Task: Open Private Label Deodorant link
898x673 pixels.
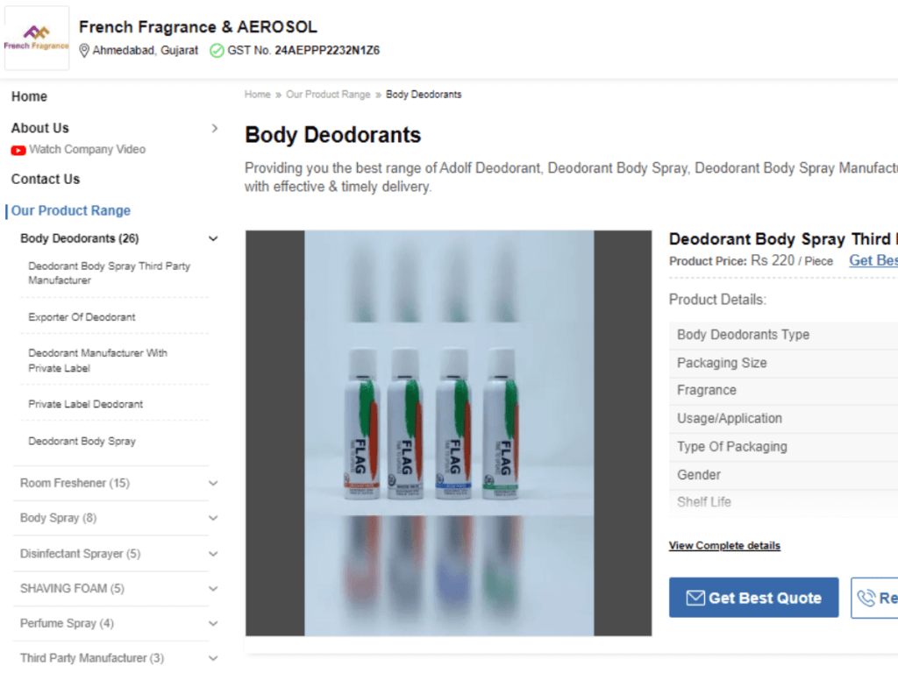Action: click(x=86, y=405)
